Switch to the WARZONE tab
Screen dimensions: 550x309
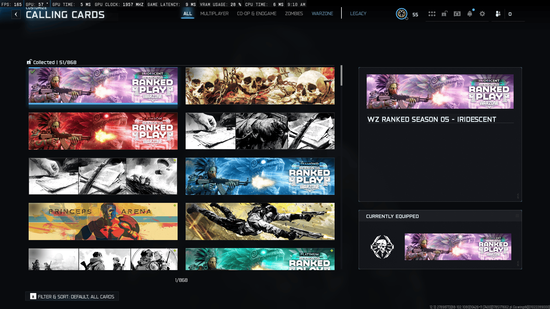(x=322, y=14)
